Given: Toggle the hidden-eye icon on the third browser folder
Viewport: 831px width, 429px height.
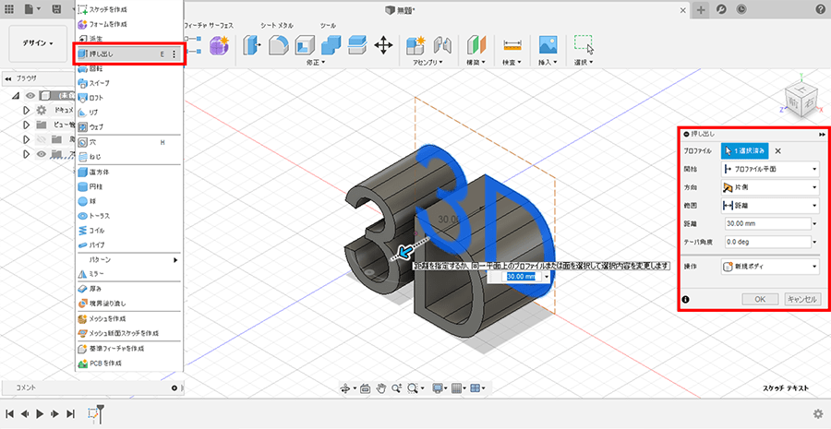Looking at the screenshot, I should click(41, 139).
